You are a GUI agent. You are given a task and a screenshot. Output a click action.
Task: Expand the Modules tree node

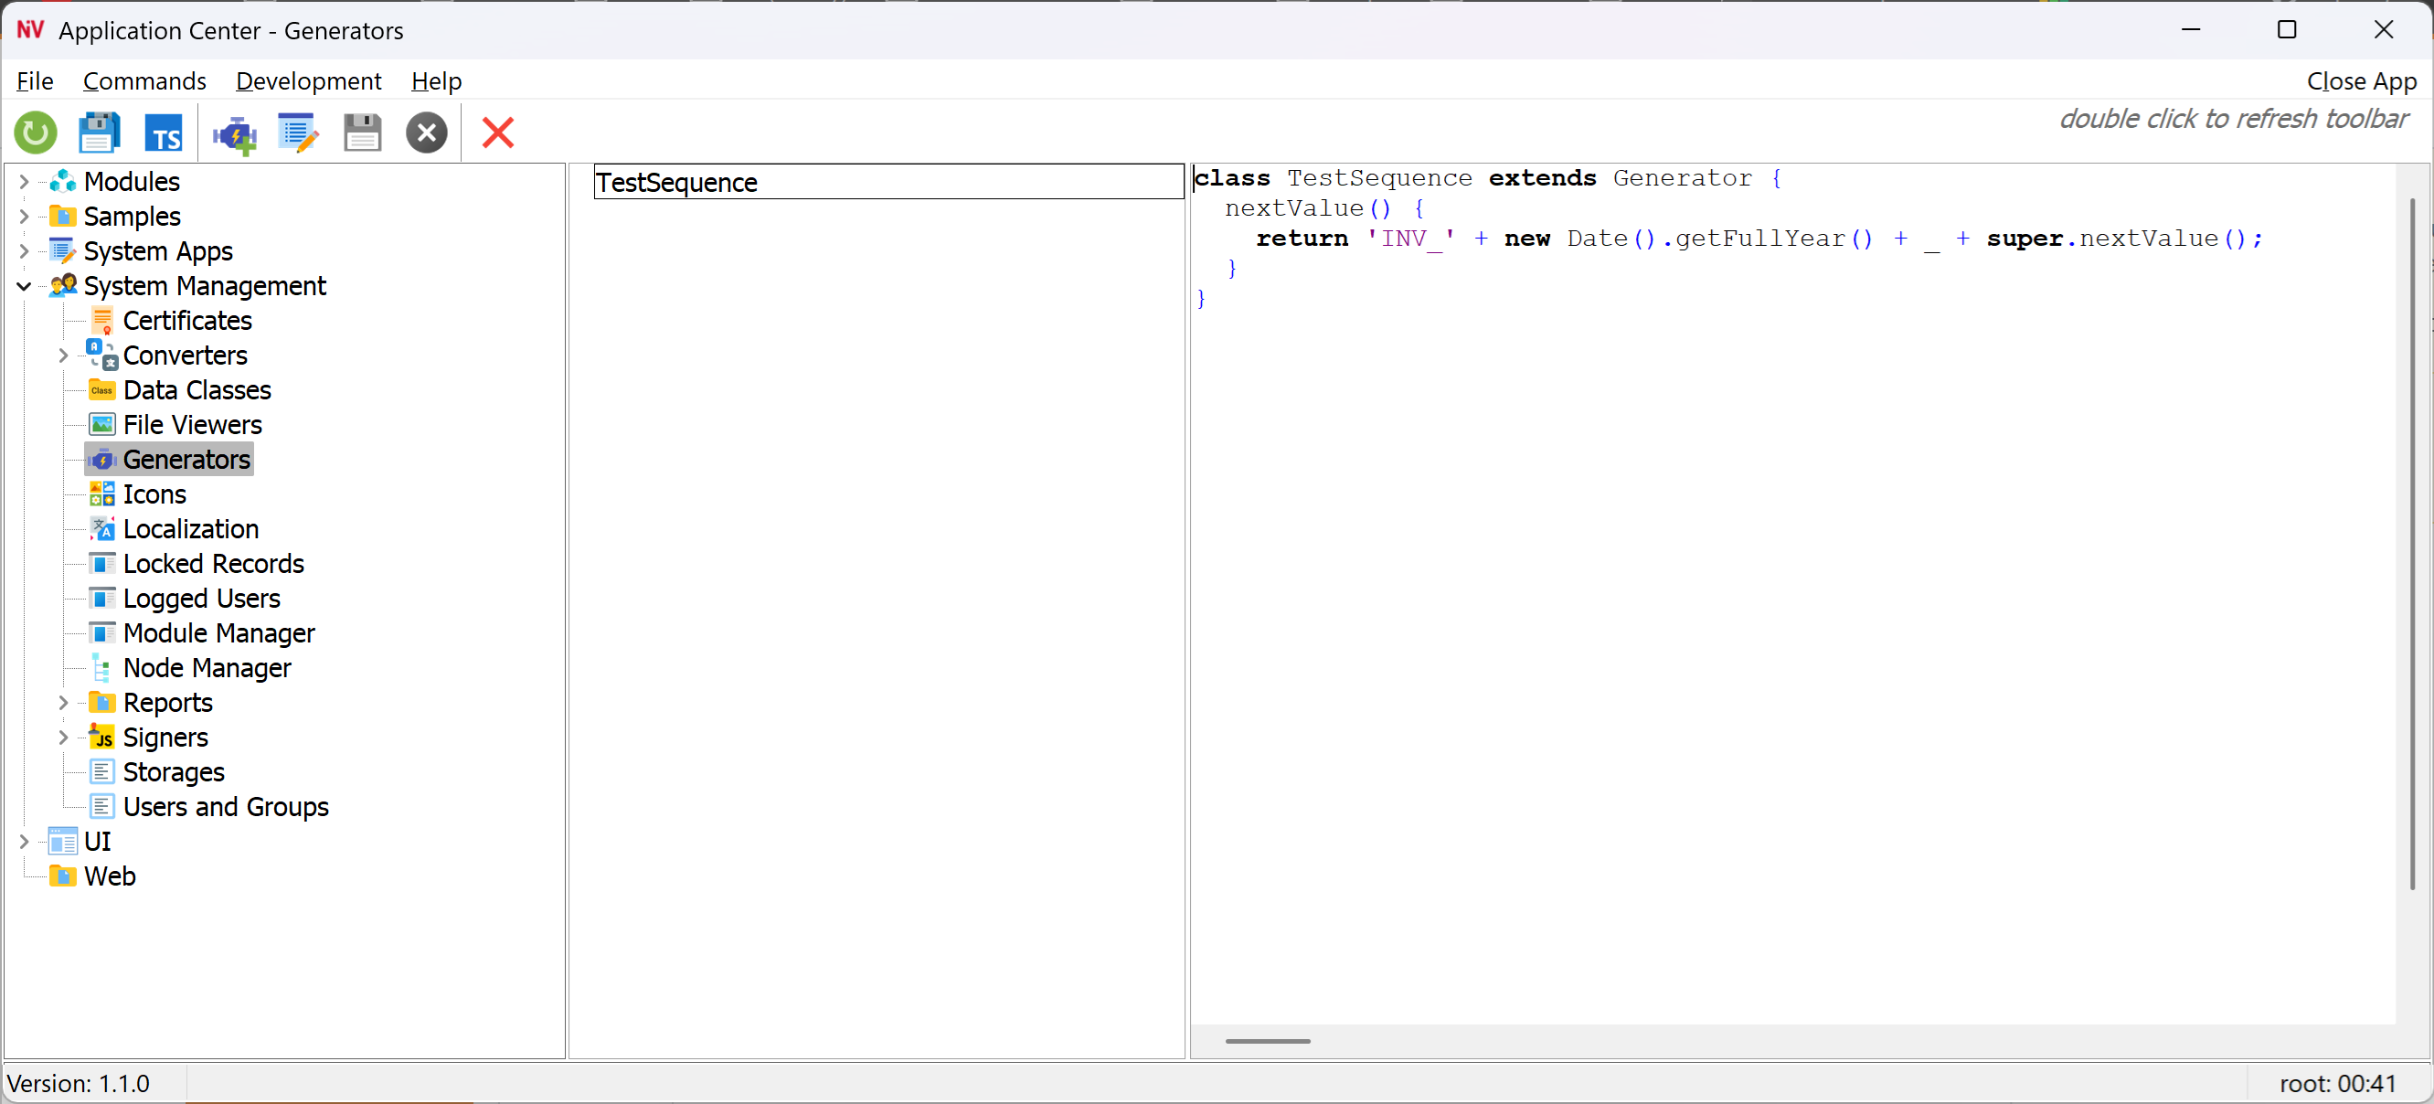click(25, 181)
